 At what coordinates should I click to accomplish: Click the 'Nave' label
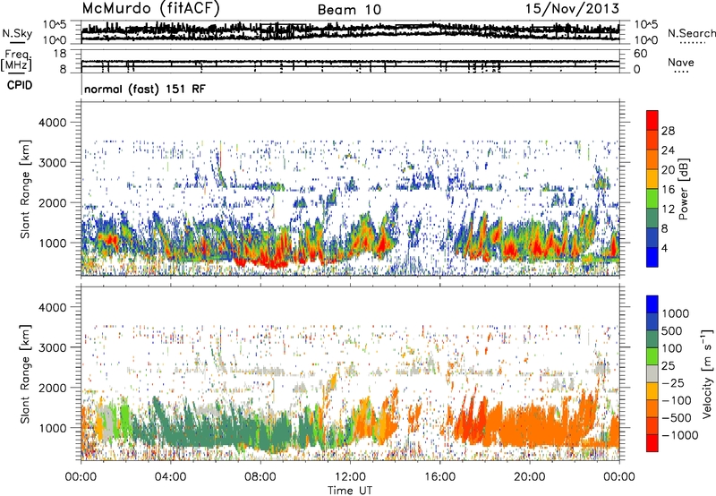(x=681, y=62)
